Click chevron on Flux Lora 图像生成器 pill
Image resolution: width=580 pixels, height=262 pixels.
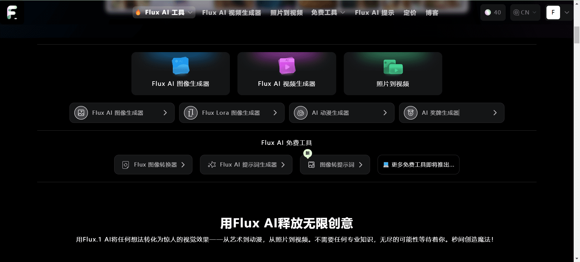(275, 113)
